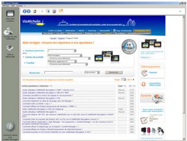The image size is (187, 141).
Task: Select the 'Tourisme' tab
Action: pyautogui.click(x=92, y=31)
